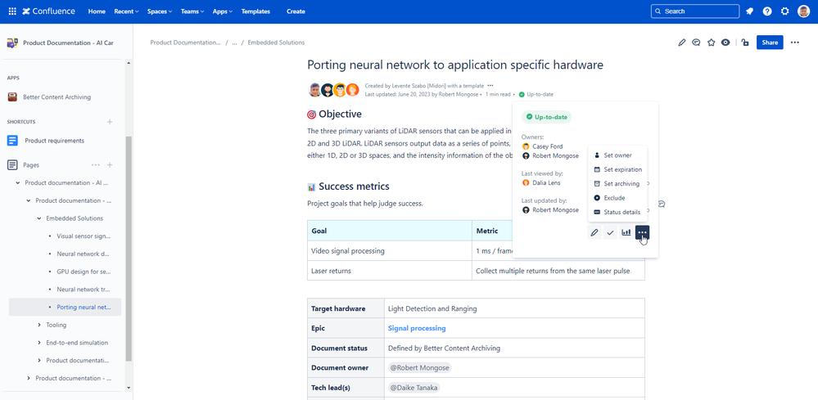Star this page as a favorite

[711, 43]
